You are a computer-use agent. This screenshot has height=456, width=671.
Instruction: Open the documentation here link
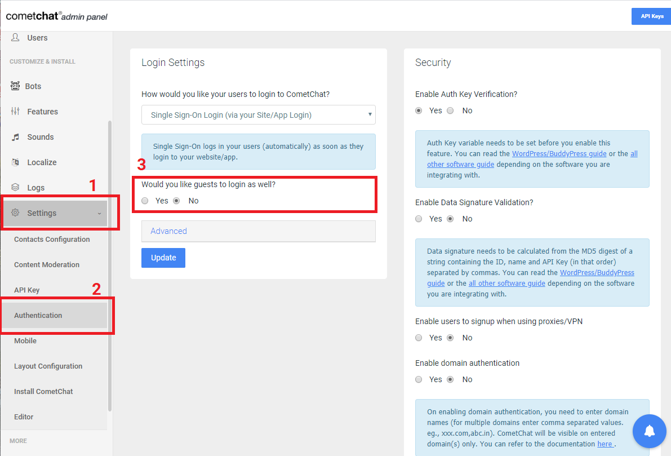(x=605, y=444)
